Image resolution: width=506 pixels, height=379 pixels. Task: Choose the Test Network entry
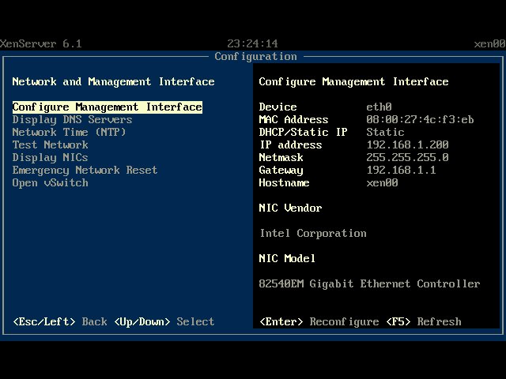(x=50, y=145)
